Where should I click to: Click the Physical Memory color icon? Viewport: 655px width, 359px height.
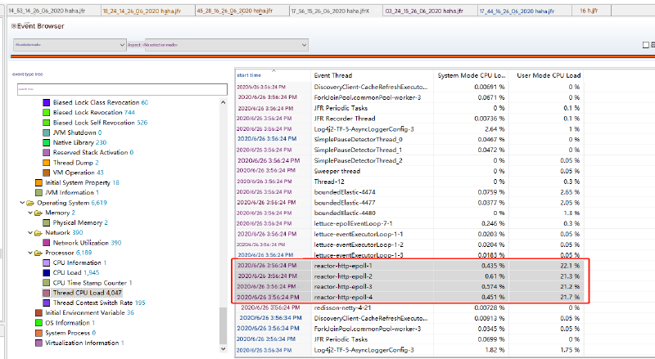point(46,222)
